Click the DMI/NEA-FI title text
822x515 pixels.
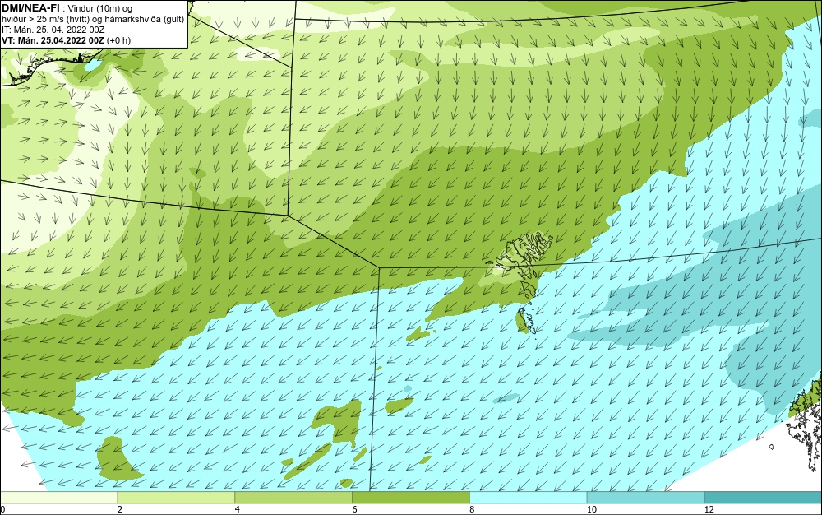click(30, 7)
